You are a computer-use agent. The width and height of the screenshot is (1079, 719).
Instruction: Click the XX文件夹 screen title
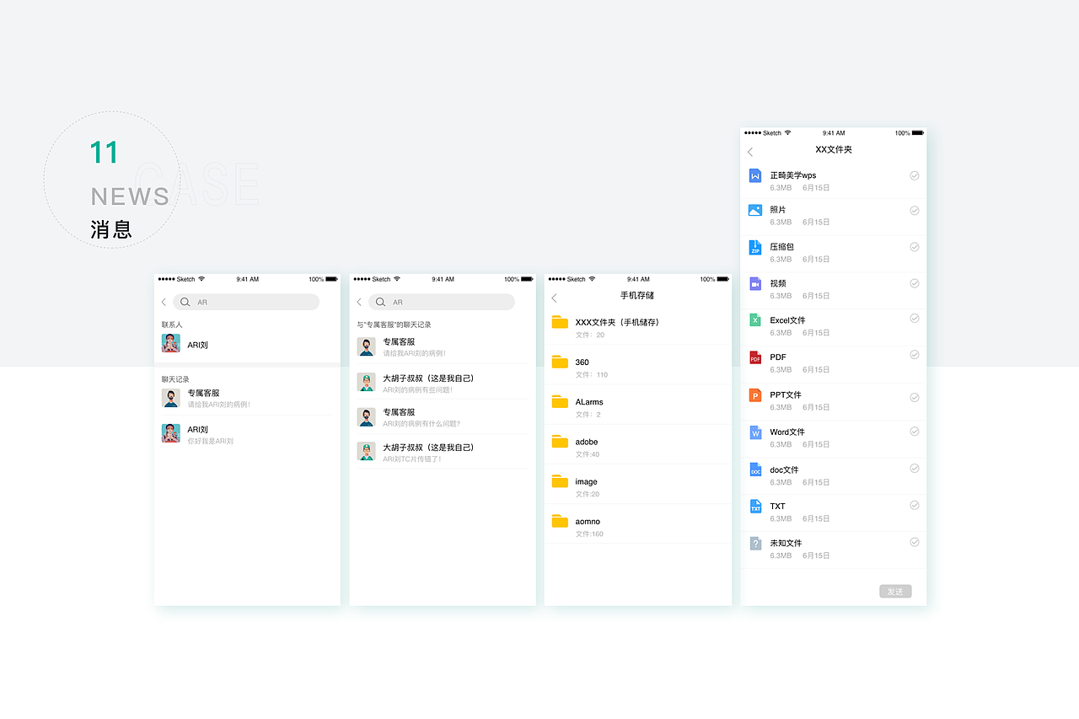(834, 150)
